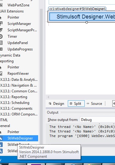Click the bottom resize handle of the control
115x165 pixels.
click(x=87, y=22)
